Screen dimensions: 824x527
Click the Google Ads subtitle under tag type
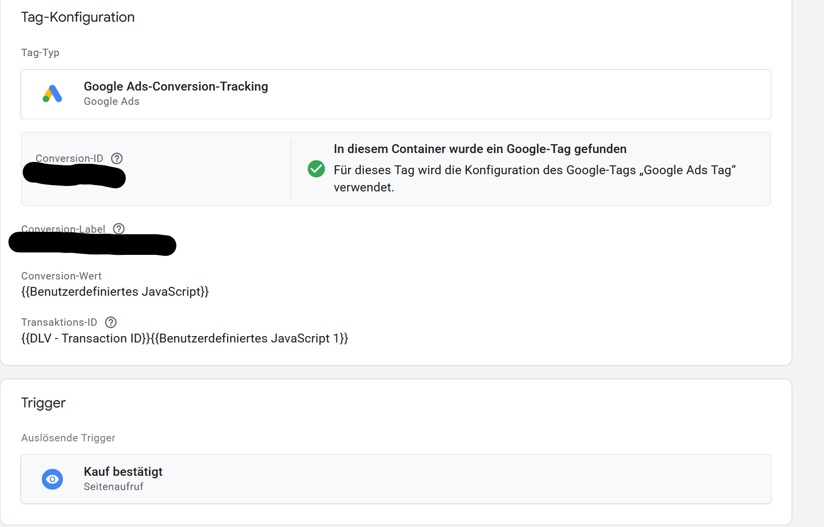112,101
